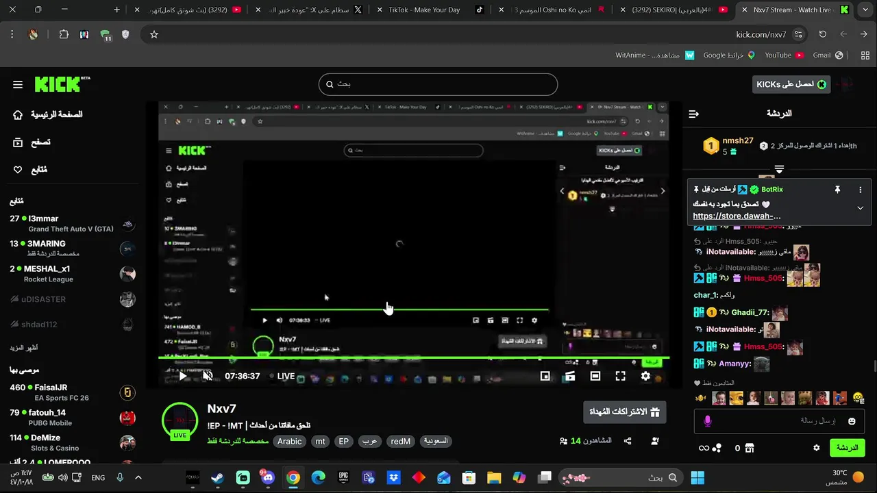Toggle mini player mode icon
Viewport: 877px width, 493px height.
pos(545,376)
